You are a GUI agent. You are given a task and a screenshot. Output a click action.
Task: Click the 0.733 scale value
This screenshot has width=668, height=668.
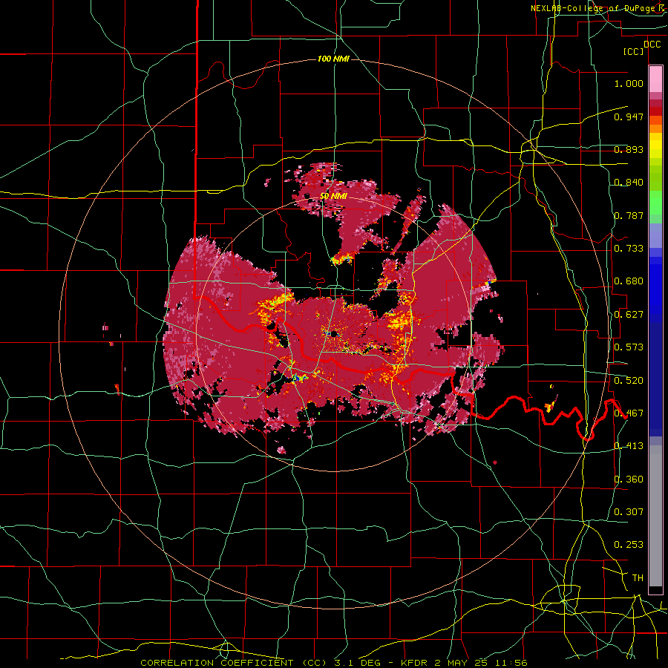click(x=629, y=249)
